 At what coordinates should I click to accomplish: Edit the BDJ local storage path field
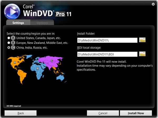click(x=107, y=54)
